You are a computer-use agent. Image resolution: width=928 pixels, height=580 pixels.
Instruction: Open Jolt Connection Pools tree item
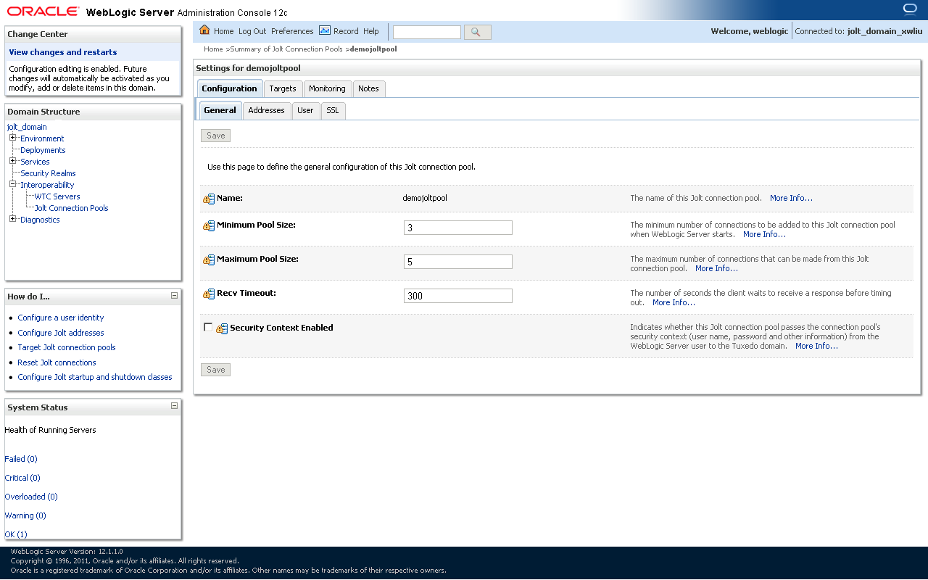72,208
